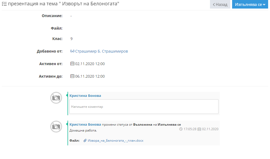The height and width of the screenshot is (159, 270).
Task: Click the calendar icon next to 02.11.2020 timestamp
Action: pyautogui.click(x=199, y=129)
